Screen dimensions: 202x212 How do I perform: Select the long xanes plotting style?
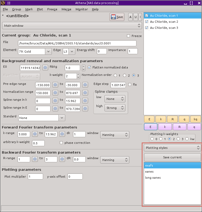[x=172, y=178]
